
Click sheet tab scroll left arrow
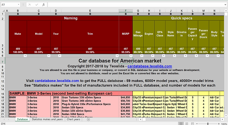4,120
